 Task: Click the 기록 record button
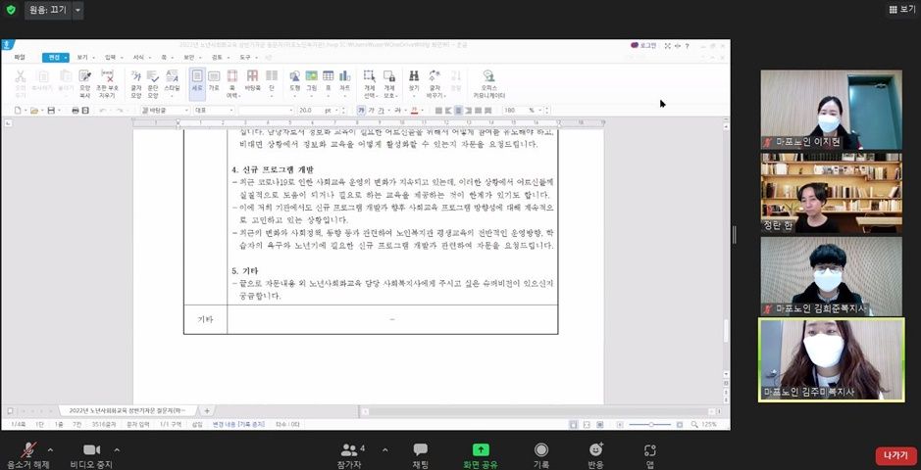(x=541, y=455)
